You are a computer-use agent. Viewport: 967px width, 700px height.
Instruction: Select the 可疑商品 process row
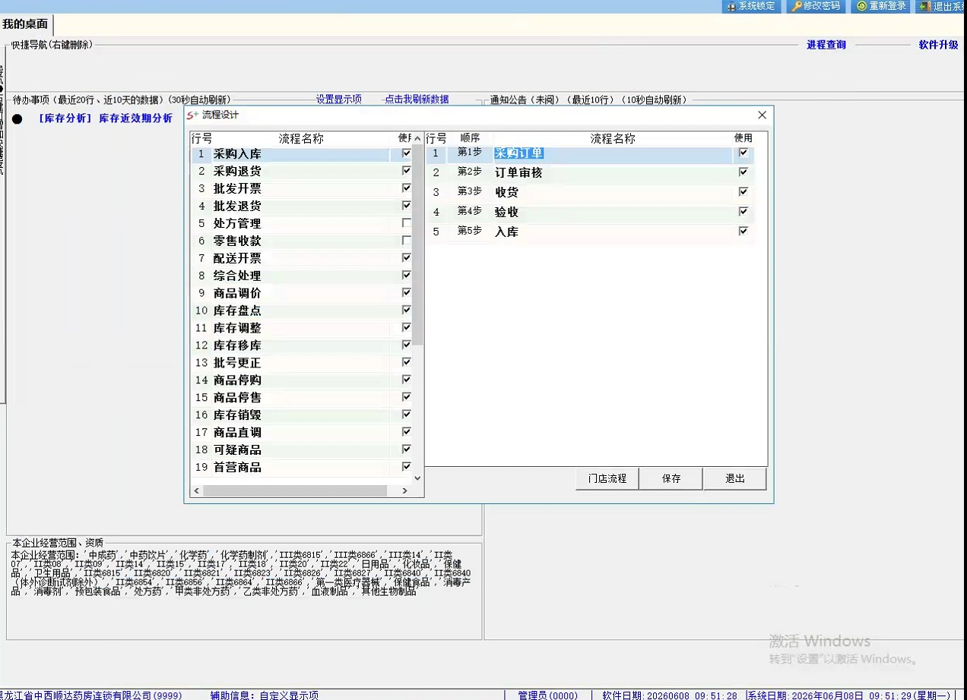point(301,450)
